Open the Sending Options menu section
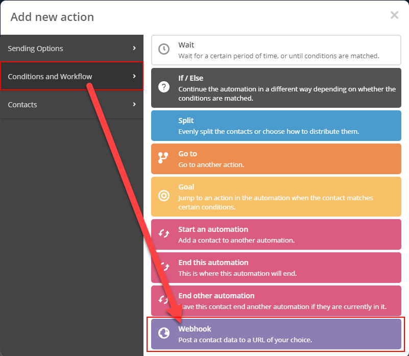 pyautogui.click(x=71, y=49)
